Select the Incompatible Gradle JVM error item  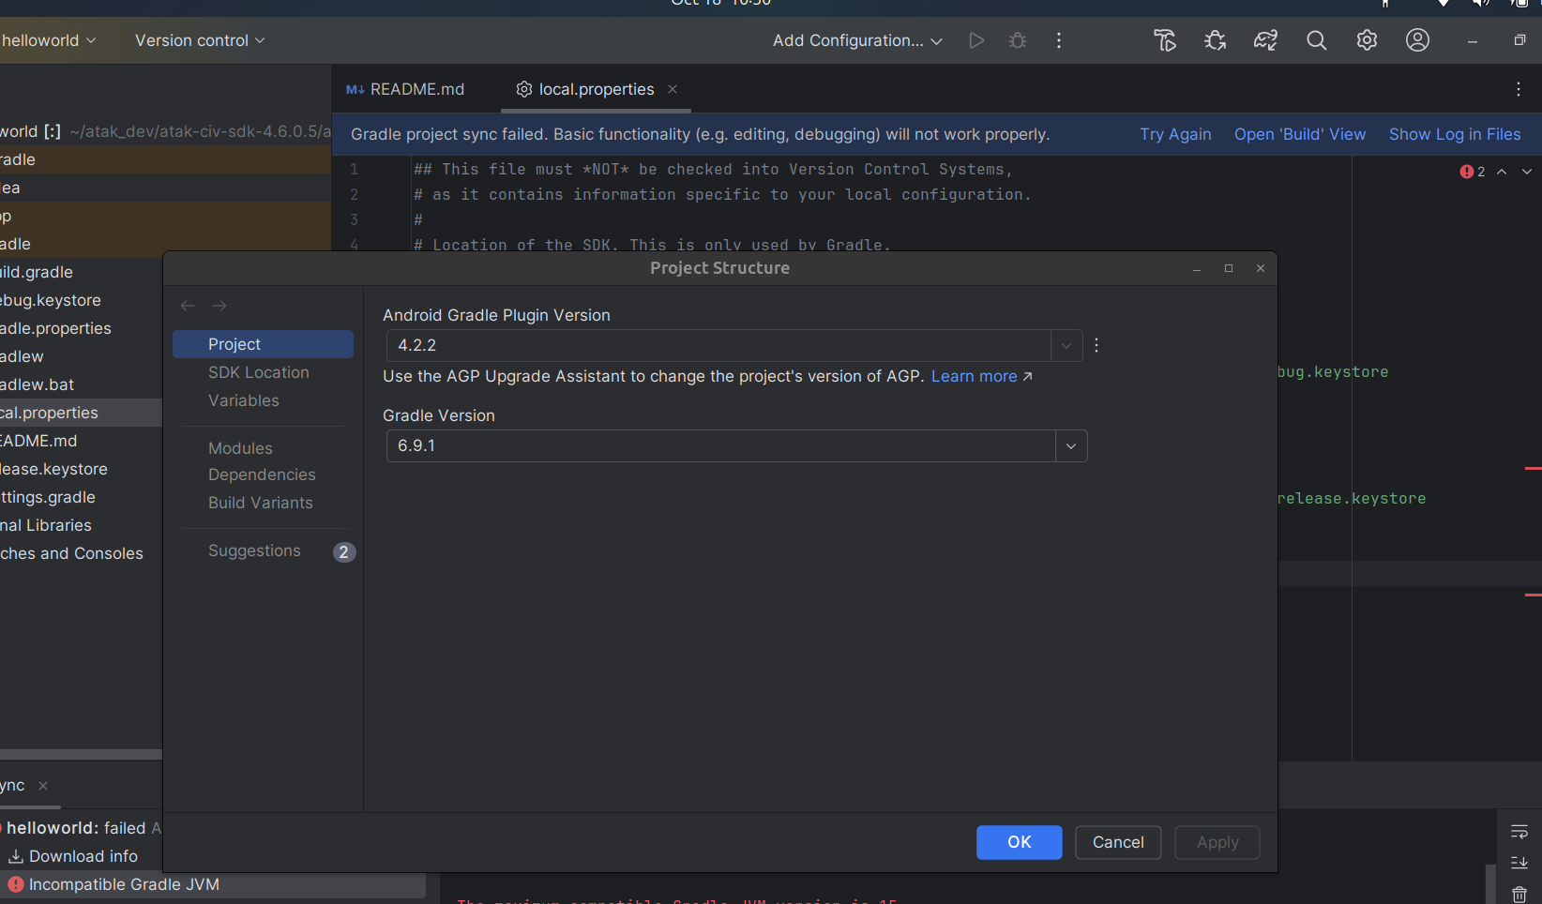pyautogui.click(x=124, y=884)
